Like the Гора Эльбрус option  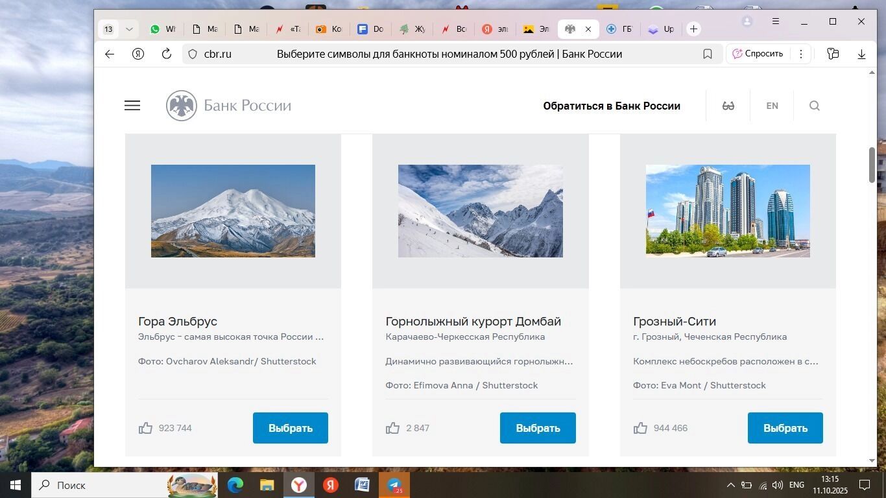[146, 428]
